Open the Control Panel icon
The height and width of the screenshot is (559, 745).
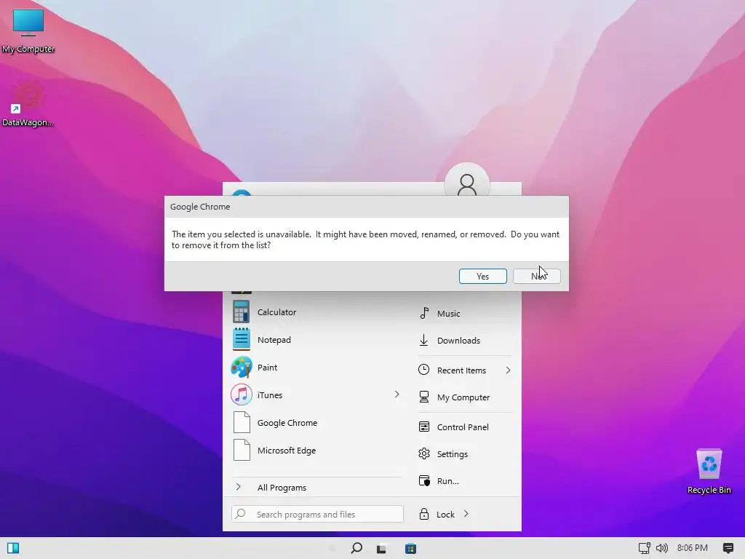[x=424, y=427]
